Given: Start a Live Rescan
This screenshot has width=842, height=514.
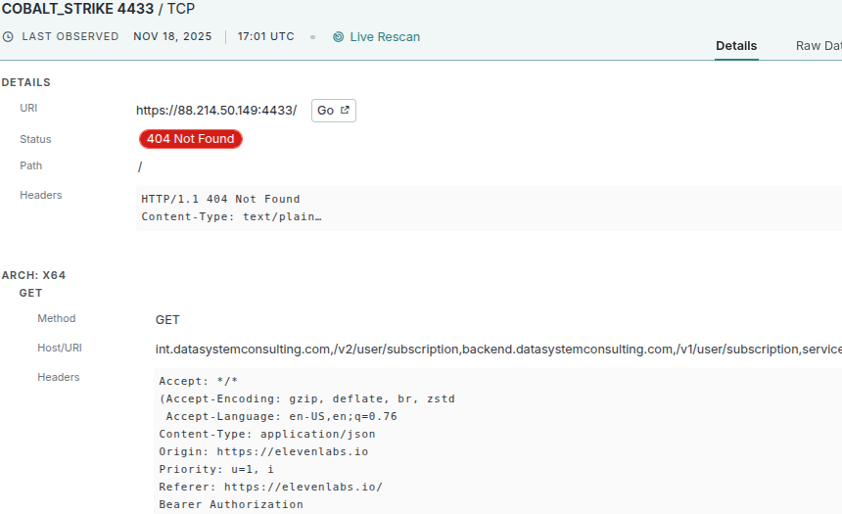Looking at the screenshot, I should pyautogui.click(x=384, y=37).
